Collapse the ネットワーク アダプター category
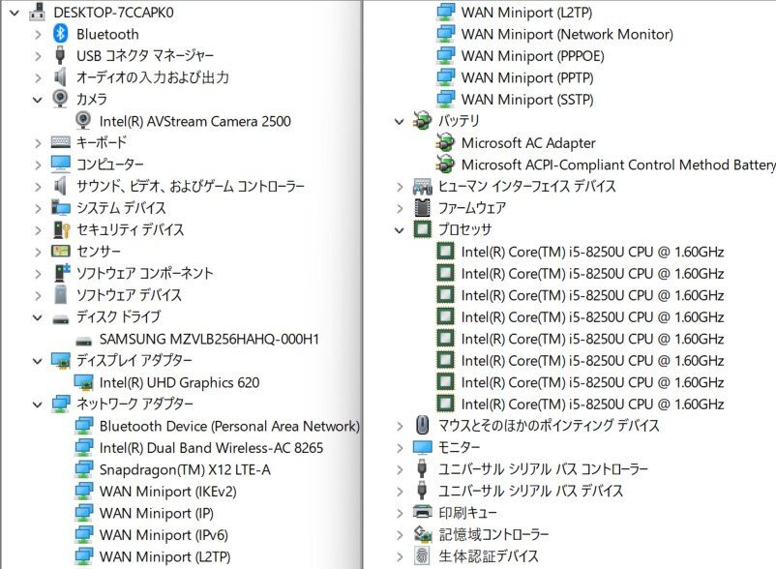This screenshot has width=776, height=569. tap(38, 404)
